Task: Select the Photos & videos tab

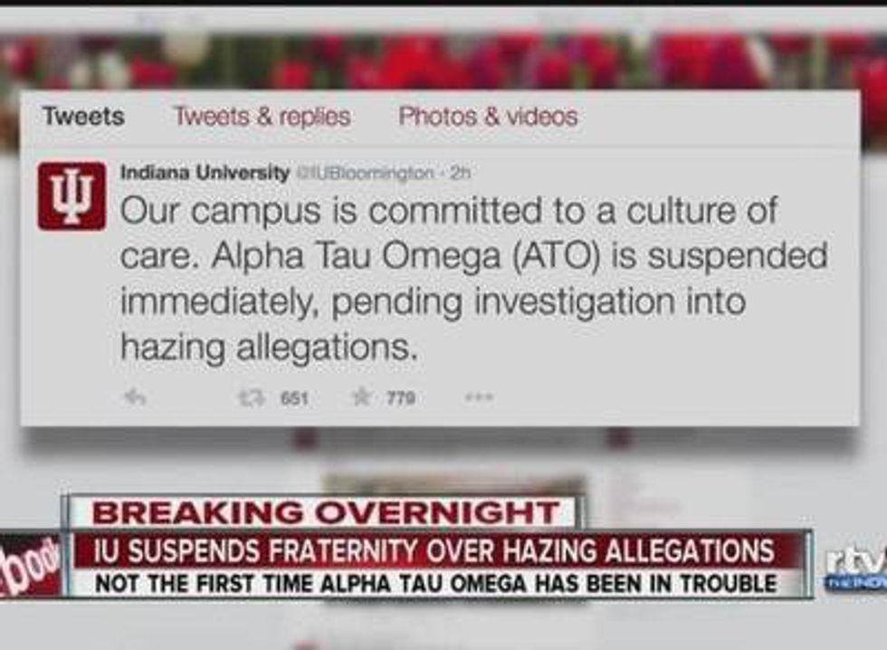Action: [x=488, y=117]
